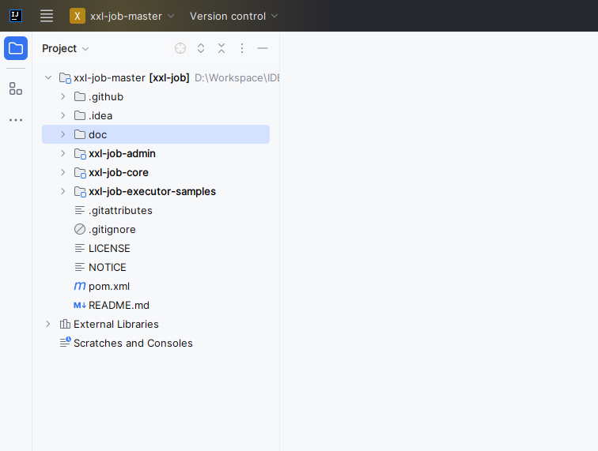Select the .idea folder row
598x451 pixels.
tap(156, 115)
